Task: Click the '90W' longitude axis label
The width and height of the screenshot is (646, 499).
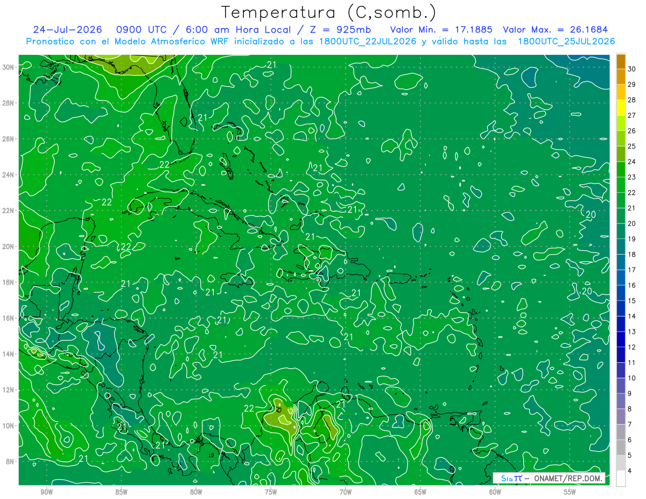Action: click(x=47, y=492)
